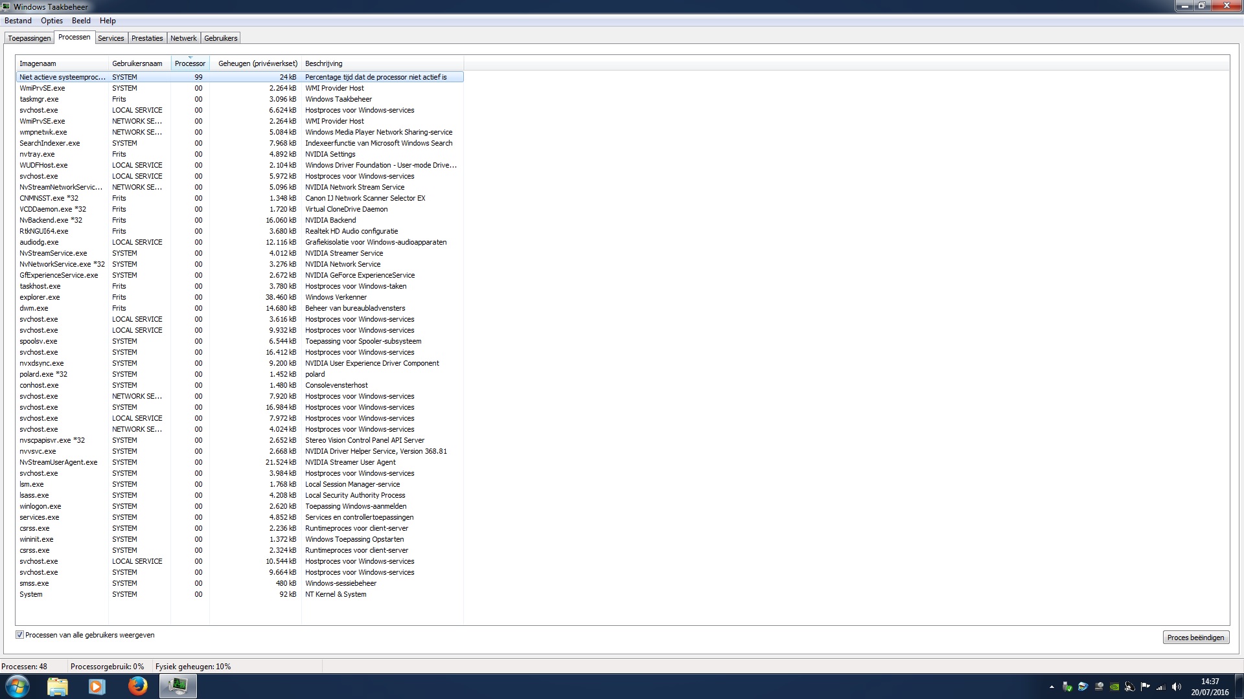Click the Virtual CloneDrive tray icon

1099,687
